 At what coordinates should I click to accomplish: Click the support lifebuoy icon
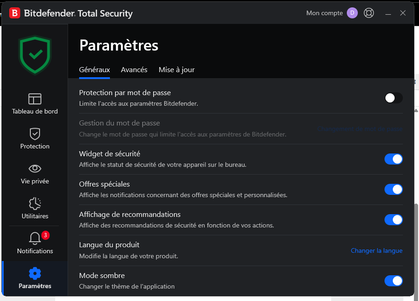369,13
